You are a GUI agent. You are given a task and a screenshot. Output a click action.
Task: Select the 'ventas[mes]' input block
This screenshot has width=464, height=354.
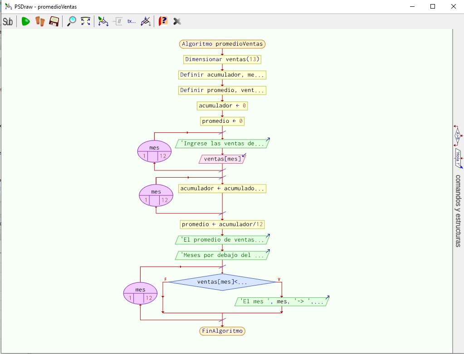222,159
